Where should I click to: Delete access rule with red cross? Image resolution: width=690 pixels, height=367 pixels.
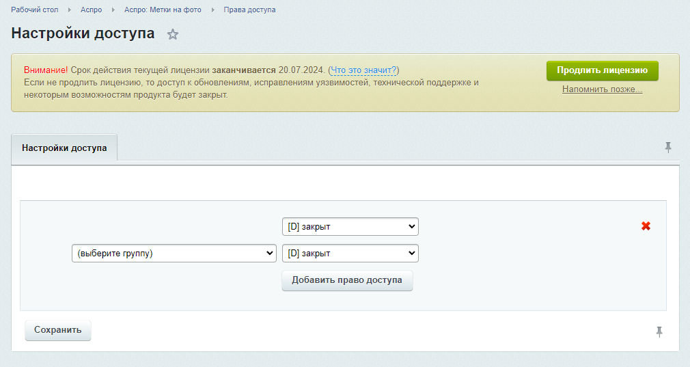click(x=646, y=226)
